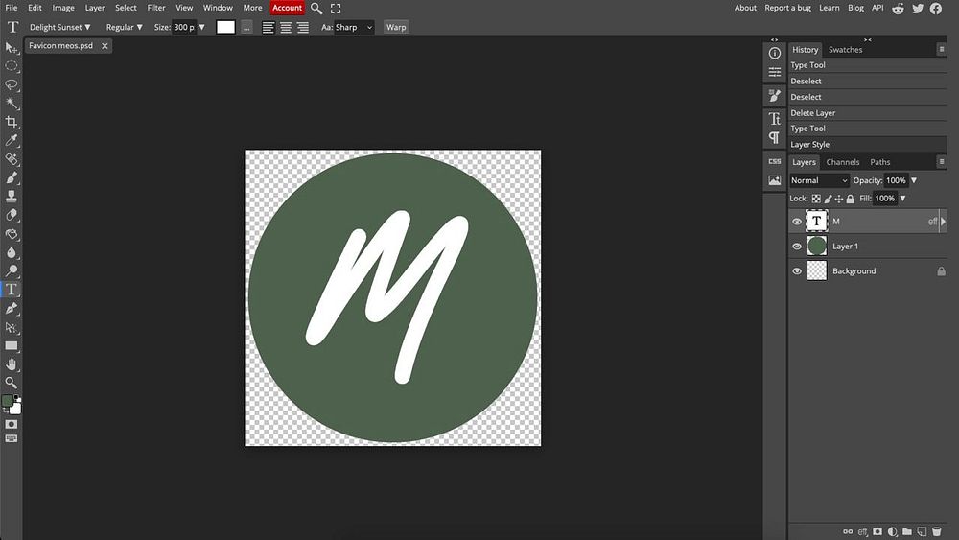Viewport: 959px width, 540px height.
Task: Select the Hand tool
Action: coord(11,364)
